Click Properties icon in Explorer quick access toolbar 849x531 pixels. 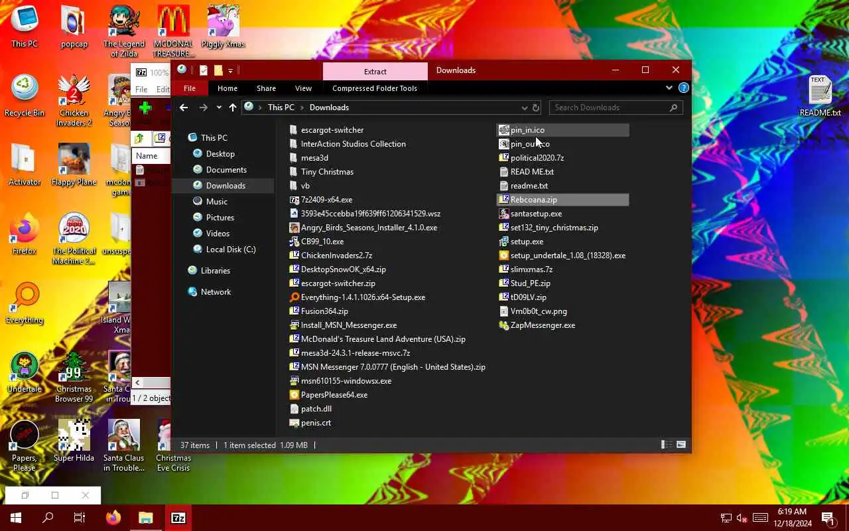tap(204, 70)
